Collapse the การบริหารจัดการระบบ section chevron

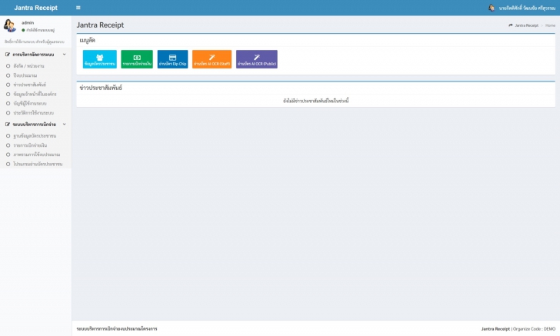click(65, 55)
